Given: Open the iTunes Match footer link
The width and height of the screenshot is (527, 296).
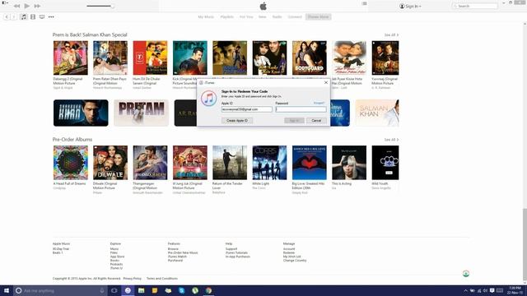Looking at the screenshot, I should (177, 257).
